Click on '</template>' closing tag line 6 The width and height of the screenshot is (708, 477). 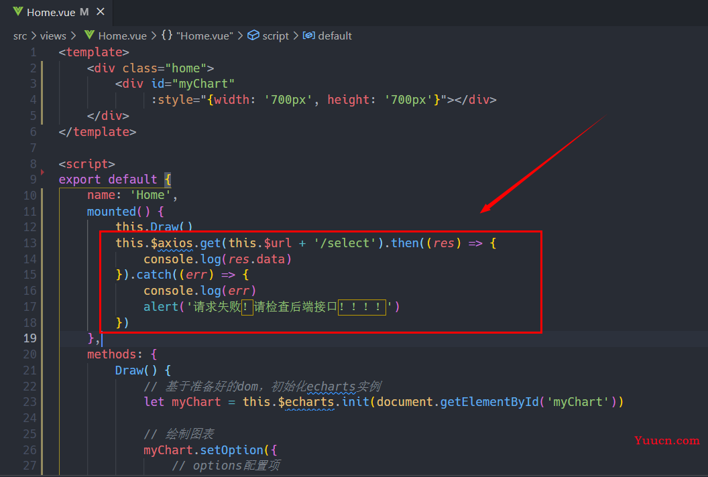tap(97, 132)
